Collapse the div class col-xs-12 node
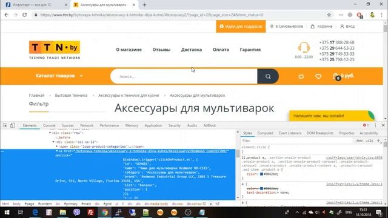 pos(53,142)
